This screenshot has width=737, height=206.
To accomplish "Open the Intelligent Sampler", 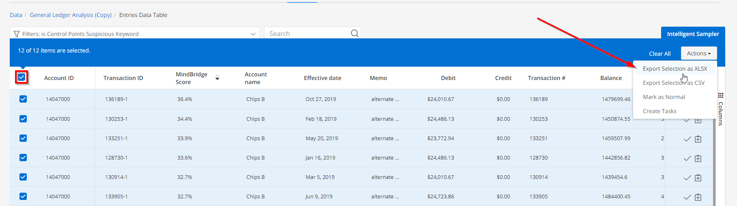I will tap(693, 34).
